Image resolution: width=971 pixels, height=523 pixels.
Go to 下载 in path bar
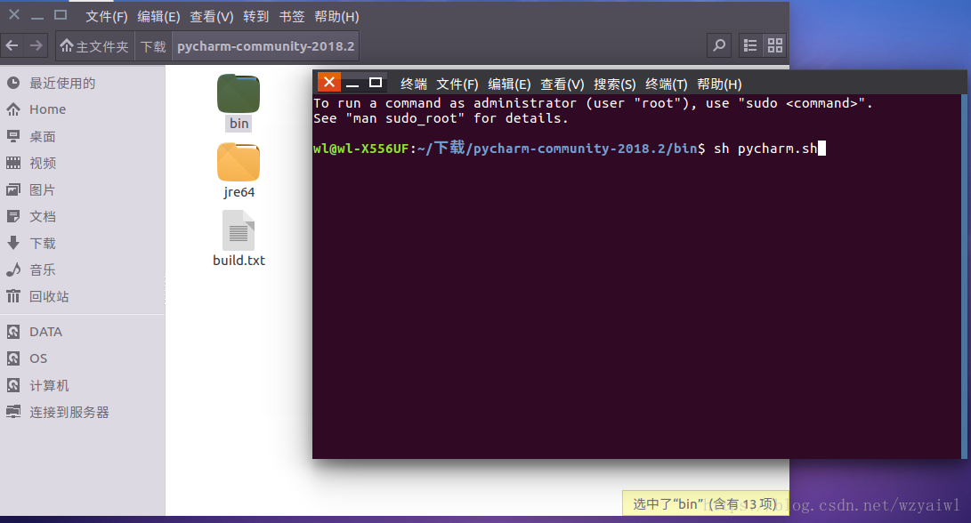pos(153,46)
